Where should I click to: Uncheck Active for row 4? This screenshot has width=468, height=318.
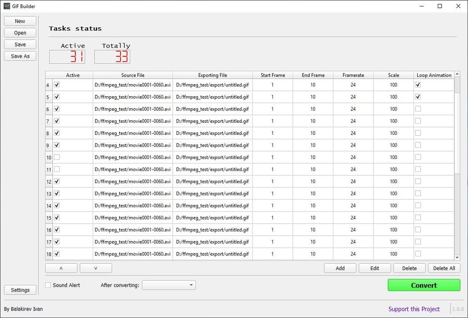(57, 85)
